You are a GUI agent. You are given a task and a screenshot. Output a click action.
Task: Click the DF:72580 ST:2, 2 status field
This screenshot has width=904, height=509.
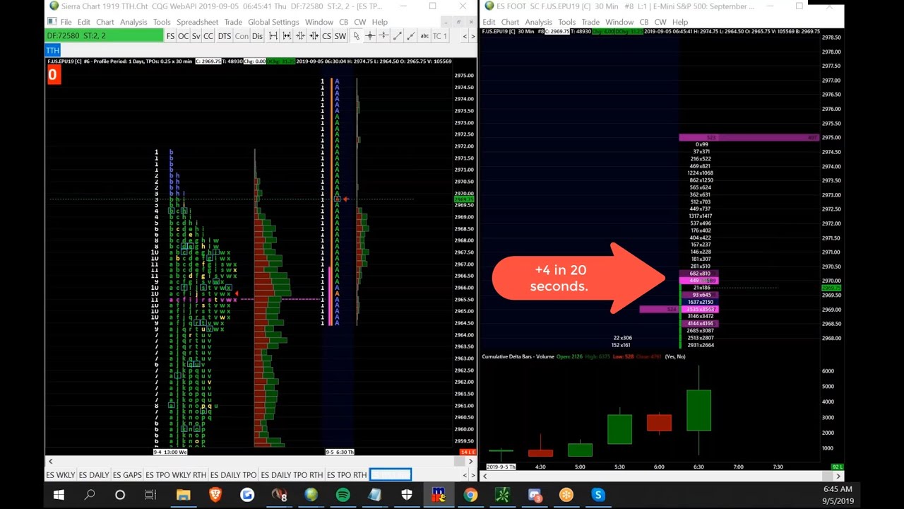pos(104,36)
